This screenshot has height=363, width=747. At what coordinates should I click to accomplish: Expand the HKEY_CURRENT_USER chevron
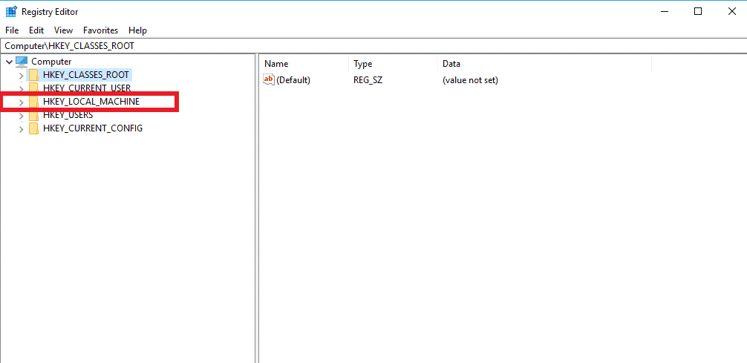click(21, 88)
